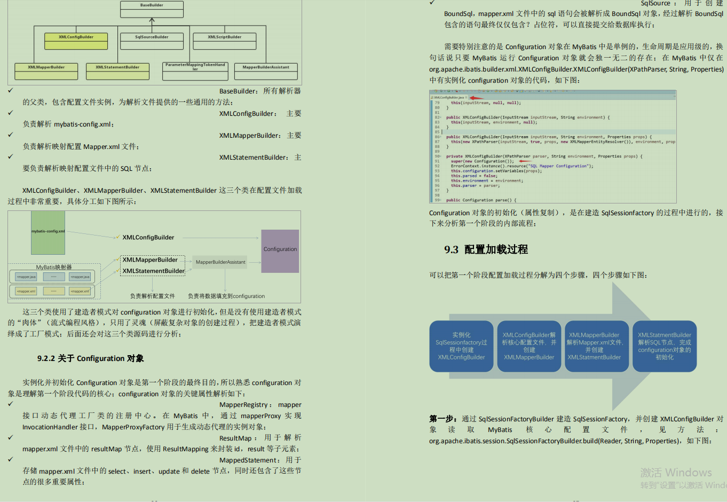Click the text "负责解析 mybatis-config.xml"
727x502 pixels.
pyautogui.click(x=67, y=124)
